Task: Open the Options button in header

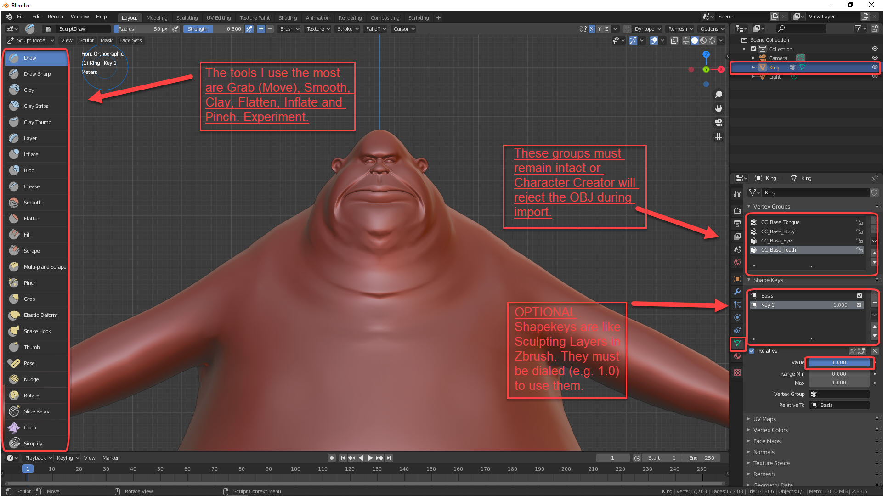Action: 712,29
